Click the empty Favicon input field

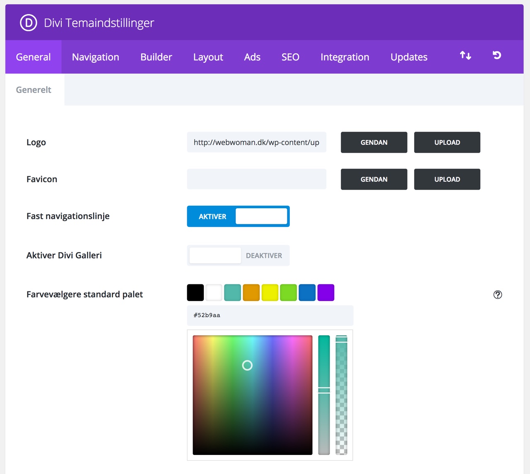[x=257, y=179]
